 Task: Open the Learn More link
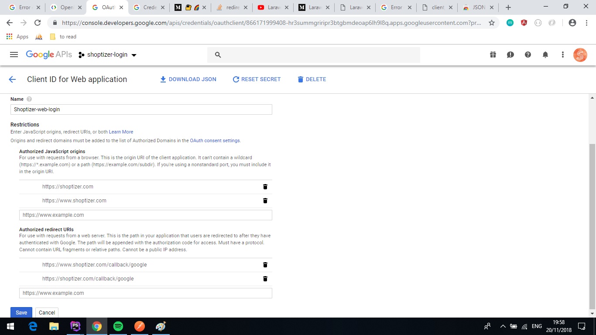click(121, 132)
